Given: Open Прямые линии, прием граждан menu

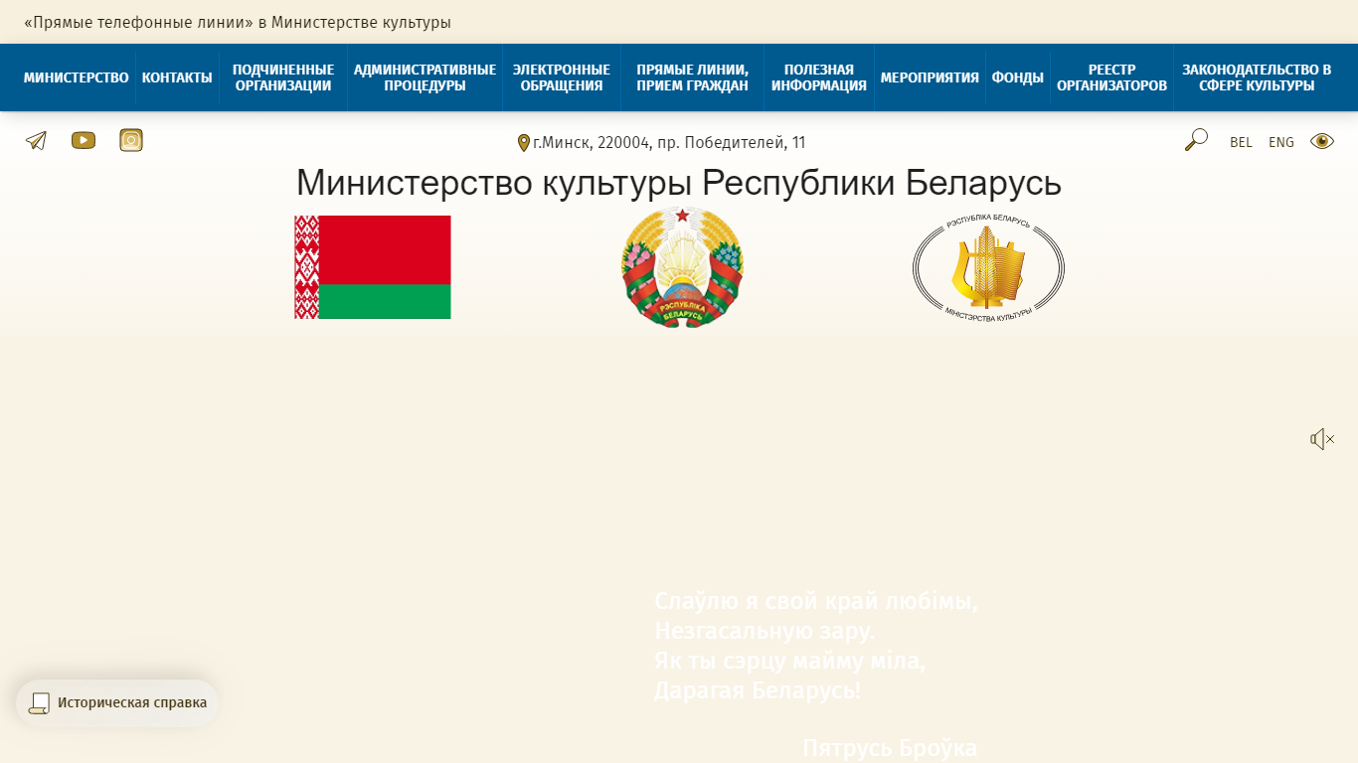Looking at the screenshot, I should pos(692,77).
